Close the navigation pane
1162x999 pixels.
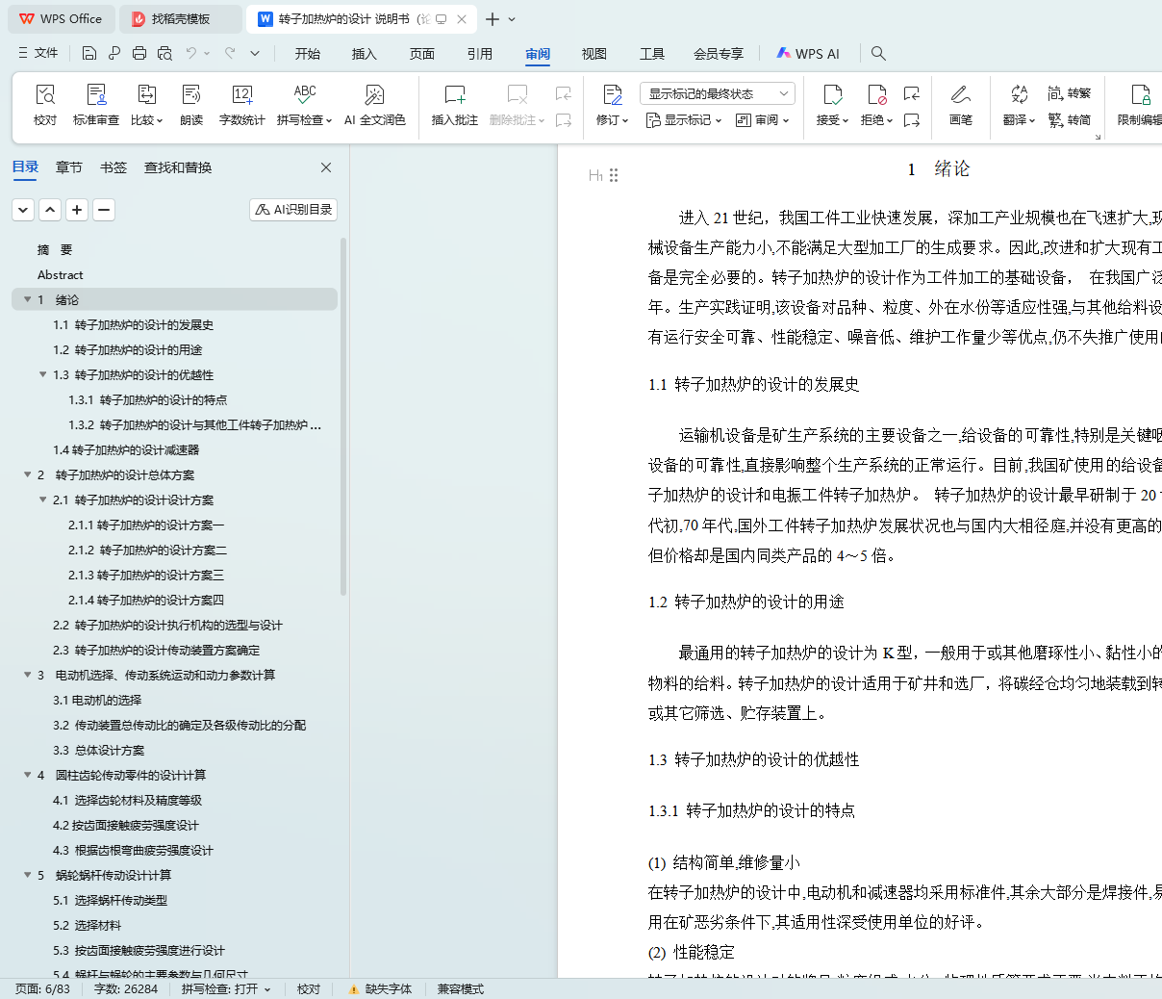point(326,167)
